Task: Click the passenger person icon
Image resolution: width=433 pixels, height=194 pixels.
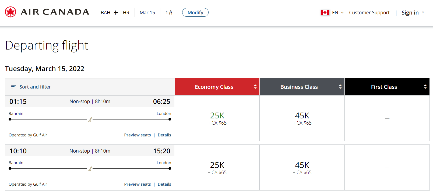Action: tap(171, 13)
